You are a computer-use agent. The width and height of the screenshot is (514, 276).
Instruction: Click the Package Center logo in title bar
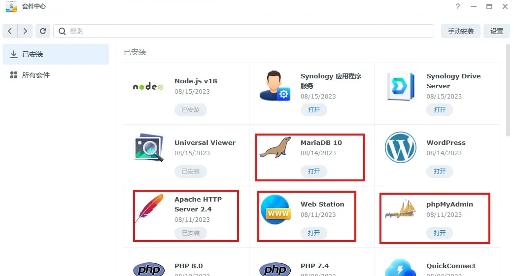point(11,6)
